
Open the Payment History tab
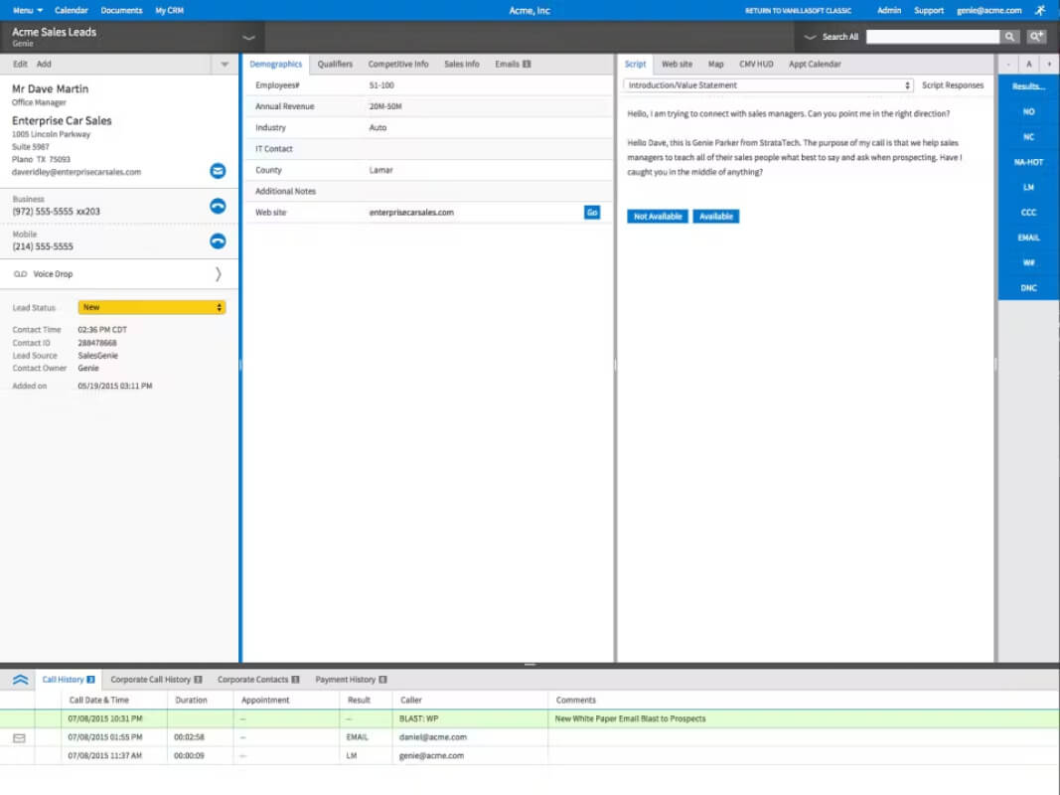click(351, 680)
